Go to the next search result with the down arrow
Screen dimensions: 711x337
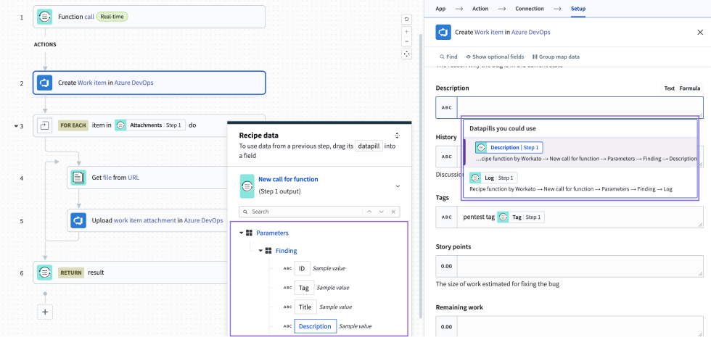[382, 212]
